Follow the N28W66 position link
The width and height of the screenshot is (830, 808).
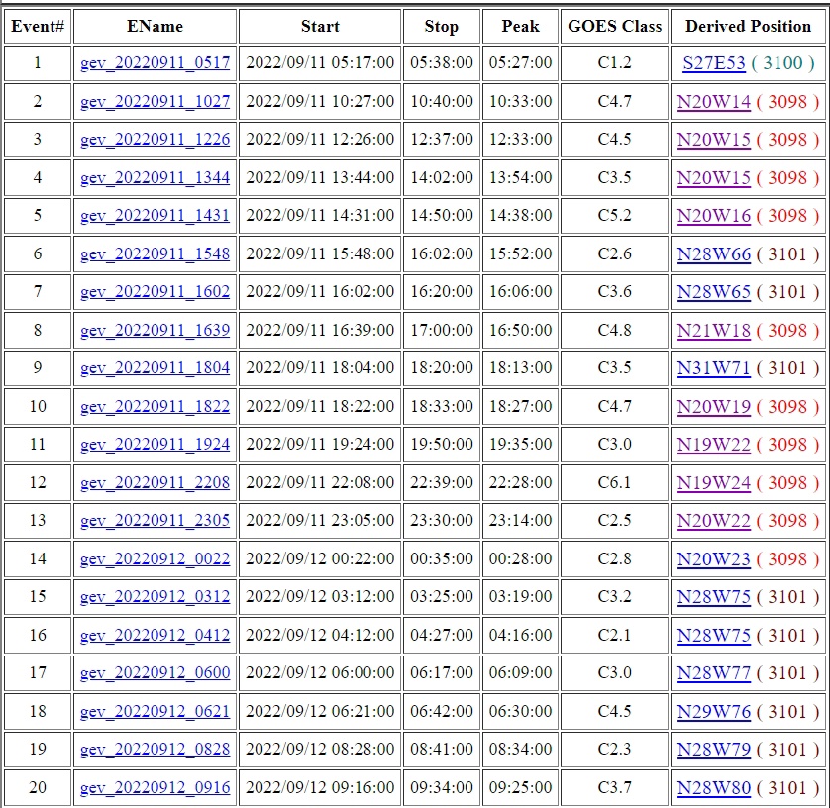tap(713, 254)
